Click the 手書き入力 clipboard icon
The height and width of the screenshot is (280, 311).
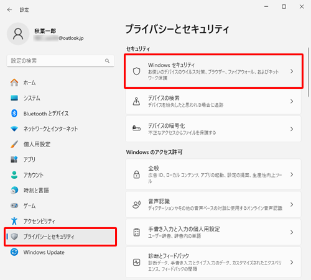(x=136, y=232)
